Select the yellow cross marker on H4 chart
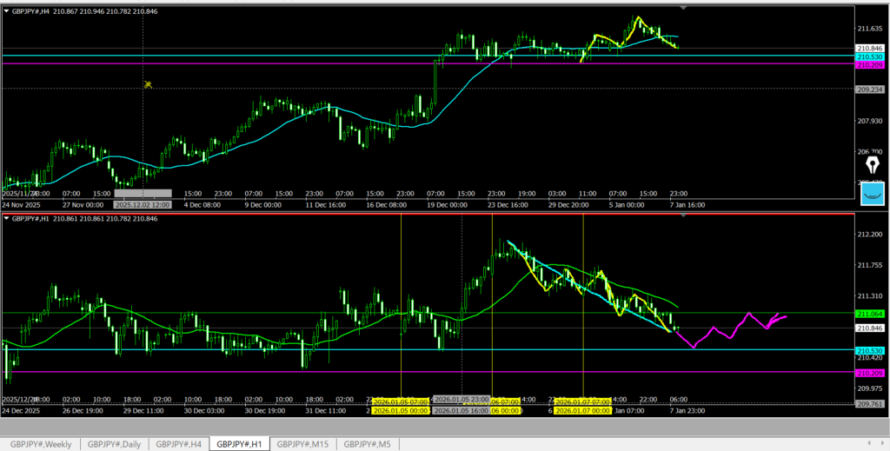The image size is (890, 451). (149, 84)
